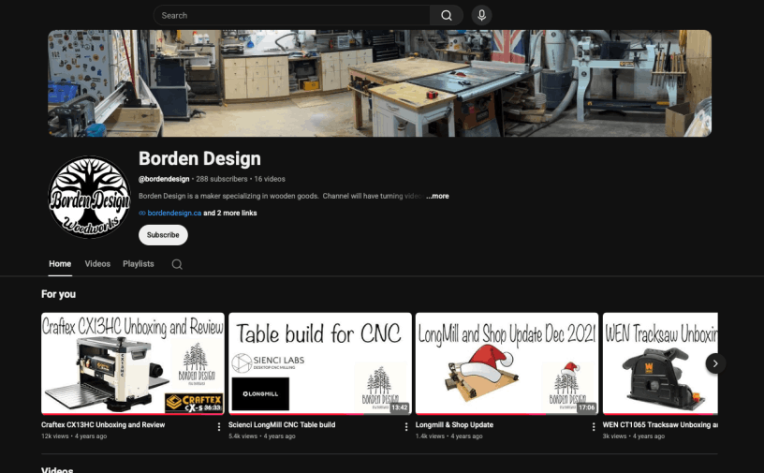The image size is (764, 473).
Task: Click the 13:42 duration badge
Action: [x=400, y=407]
